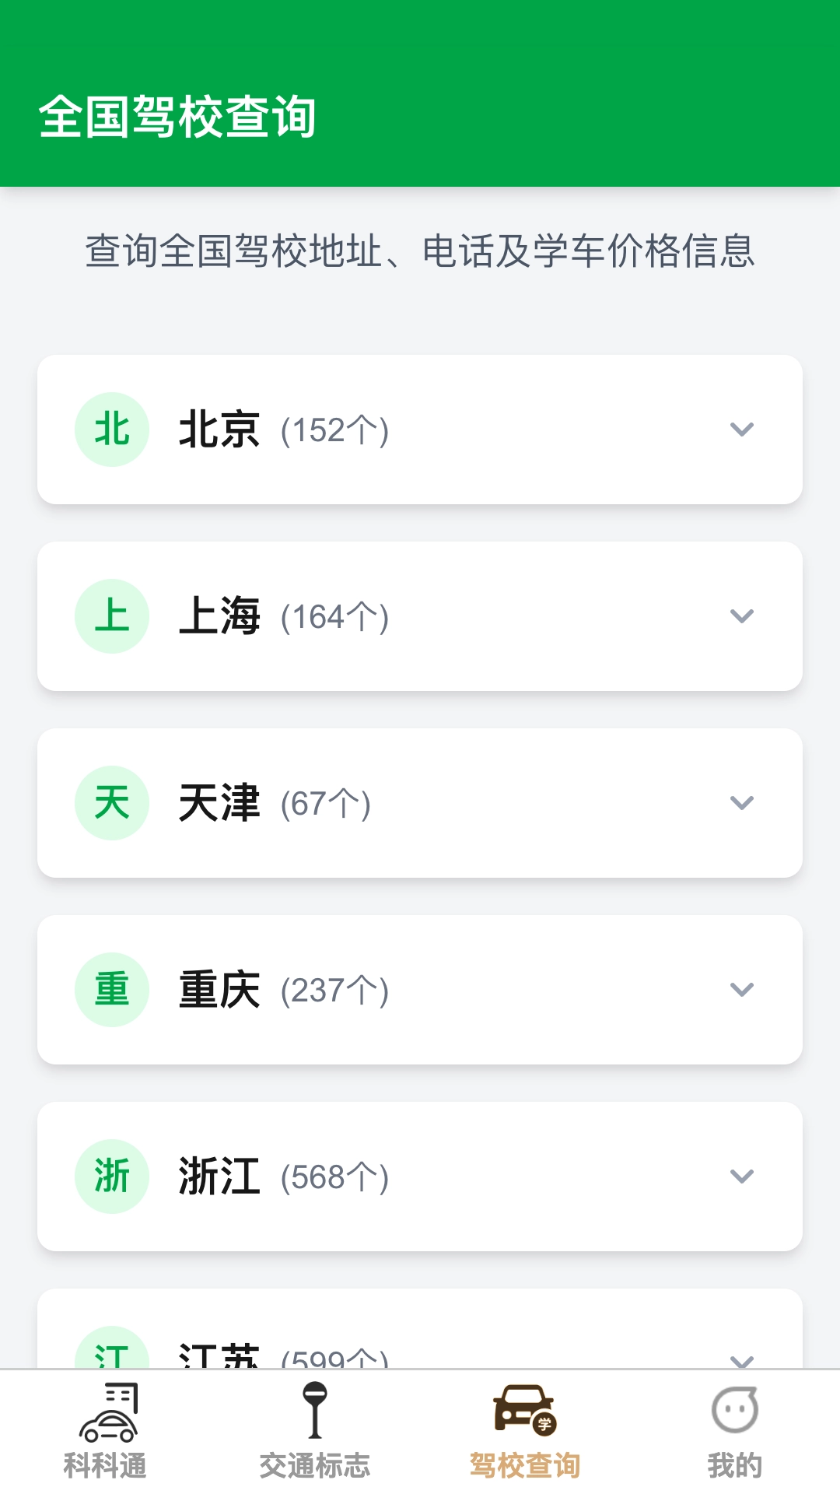The height and width of the screenshot is (1494, 840).
Task: Tap the green 天 circle badge
Action: (x=112, y=803)
